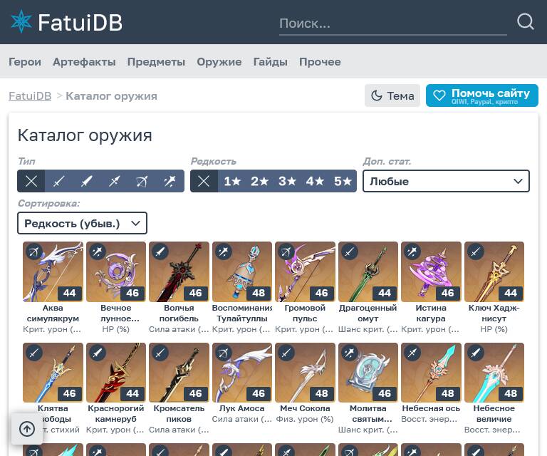
Task: Click the FatuiDB breadcrumb link
Action: coord(30,96)
